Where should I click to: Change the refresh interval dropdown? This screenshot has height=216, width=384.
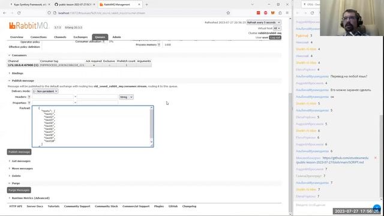pos(263,22)
